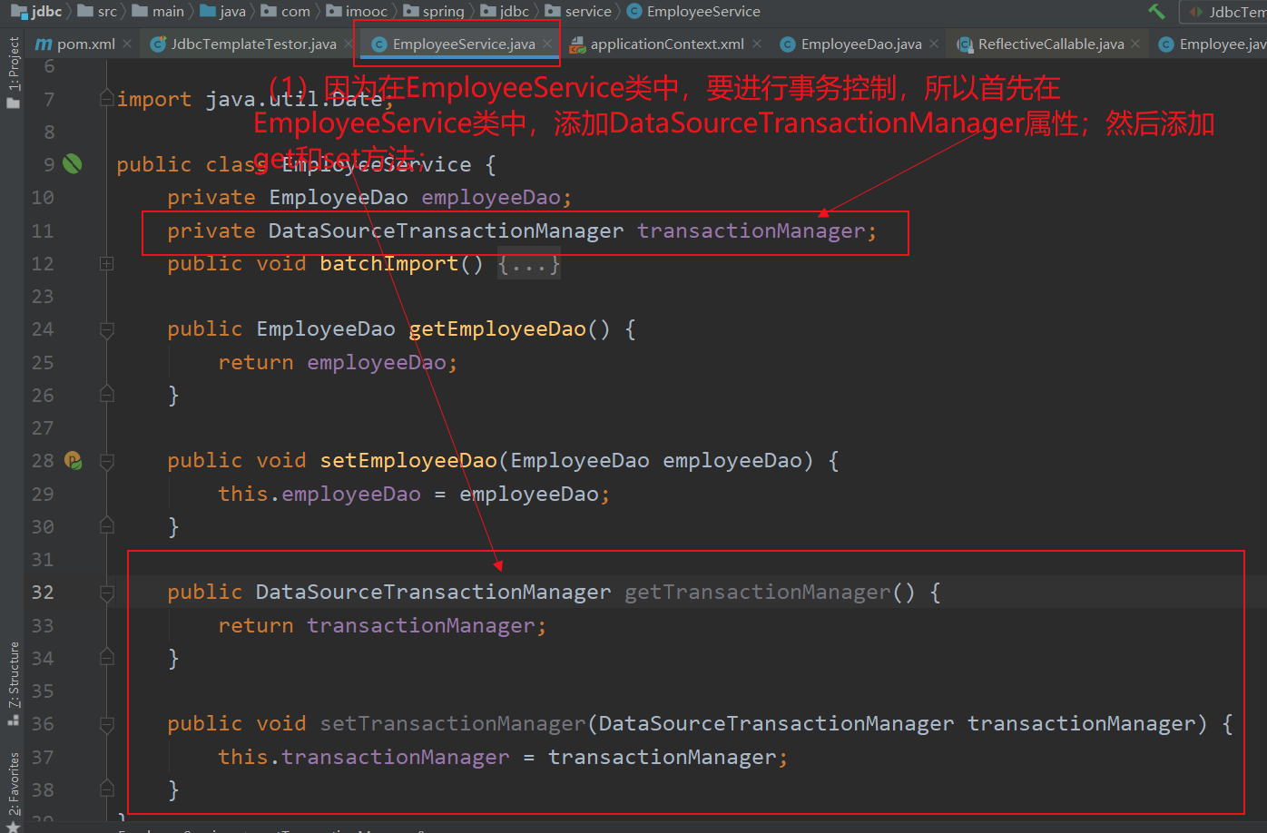The width and height of the screenshot is (1267, 833).
Task: Click the ReflectiveCallable.java file icon
Action: tap(966, 43)
